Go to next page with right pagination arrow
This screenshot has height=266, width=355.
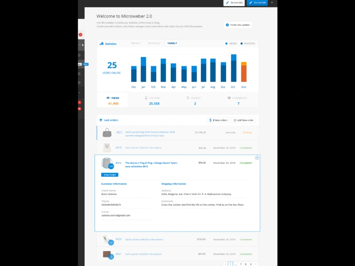pos(256,264)
